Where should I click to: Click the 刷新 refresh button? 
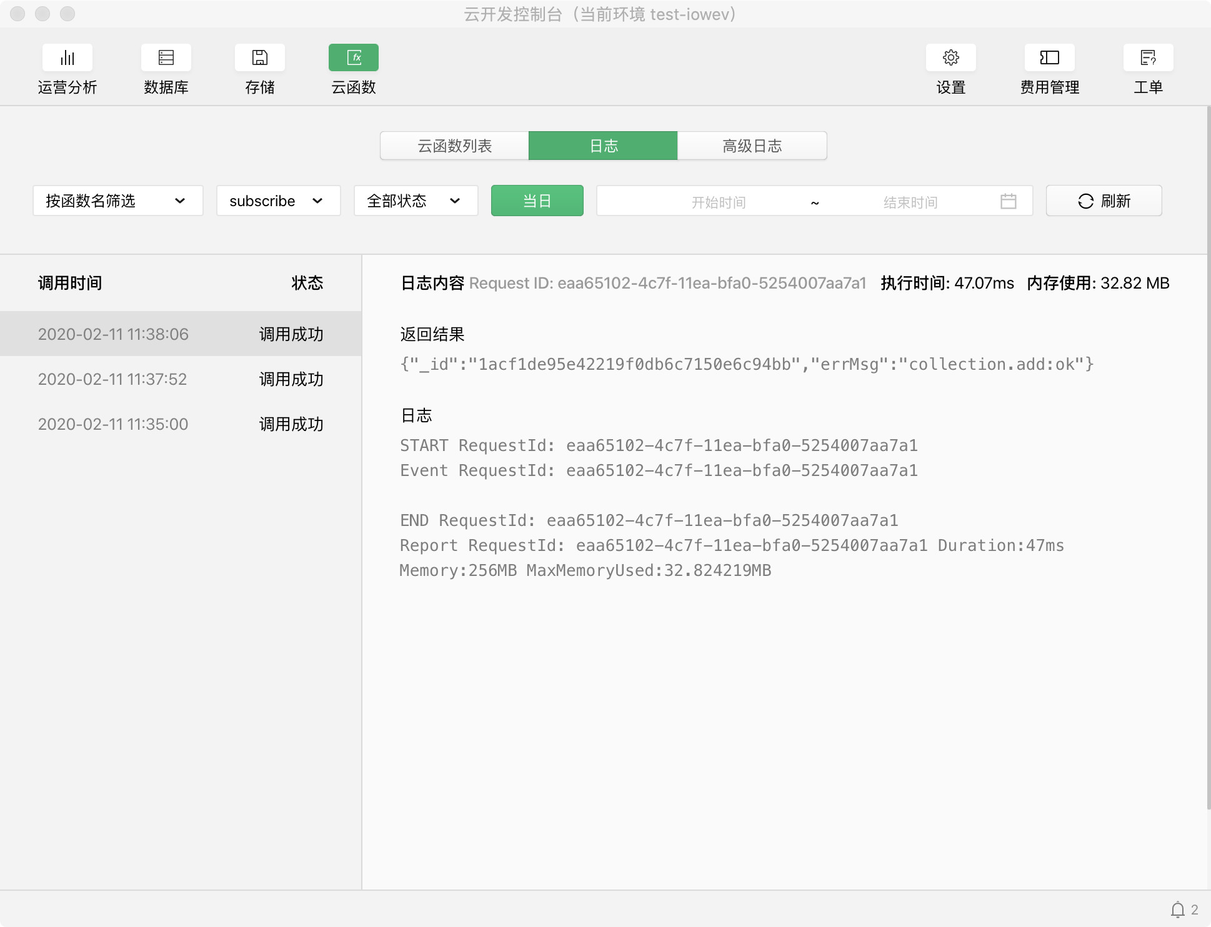pos(1104,201)
